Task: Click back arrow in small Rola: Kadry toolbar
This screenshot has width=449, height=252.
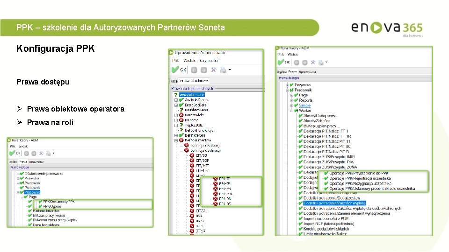Action: 26,154
